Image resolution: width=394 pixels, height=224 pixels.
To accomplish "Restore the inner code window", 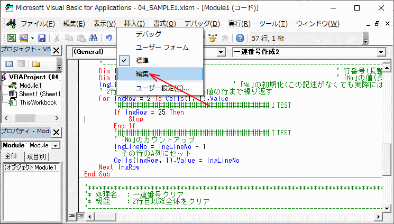I will 377,24.
